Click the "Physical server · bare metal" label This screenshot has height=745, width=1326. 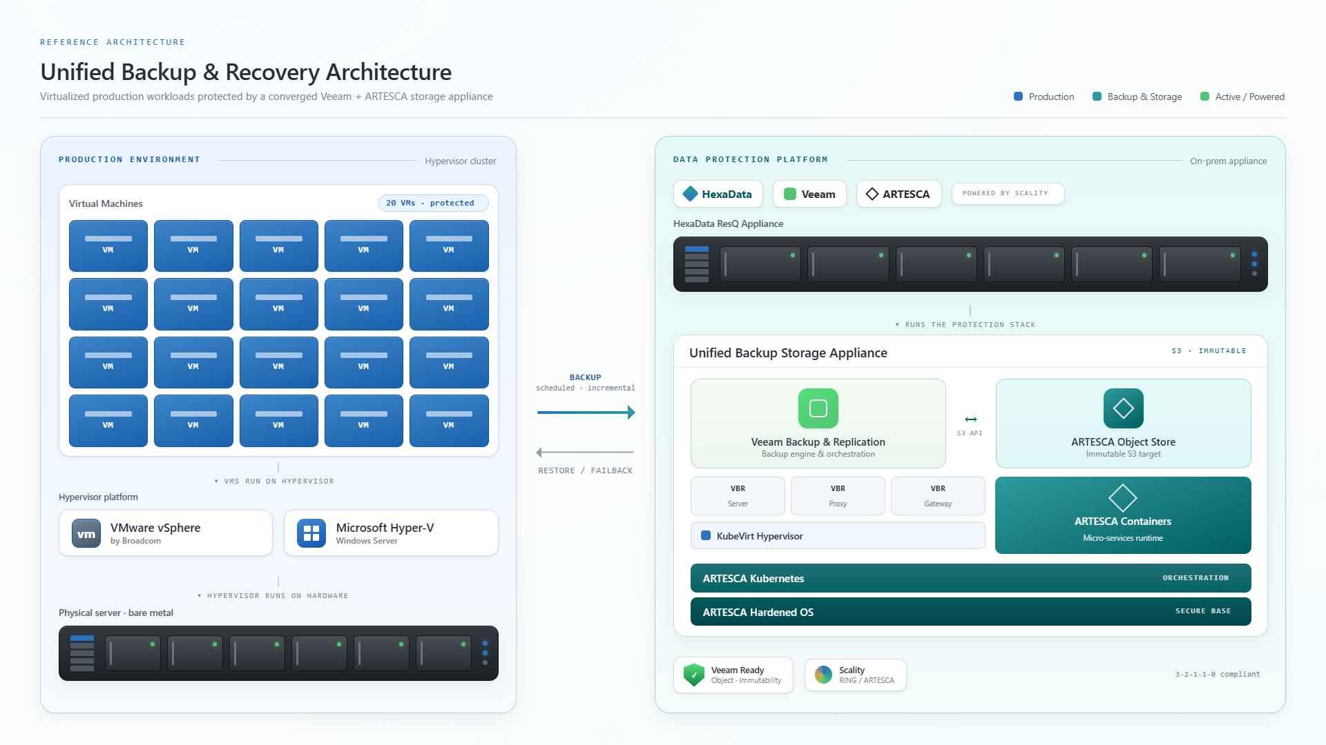(116, 613)
